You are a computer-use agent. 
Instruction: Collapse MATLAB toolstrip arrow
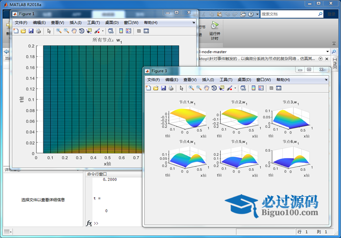(x=334, y=44)
